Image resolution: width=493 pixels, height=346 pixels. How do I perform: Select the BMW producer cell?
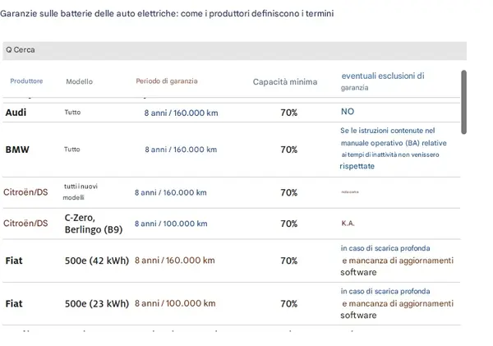pos(17,150)
